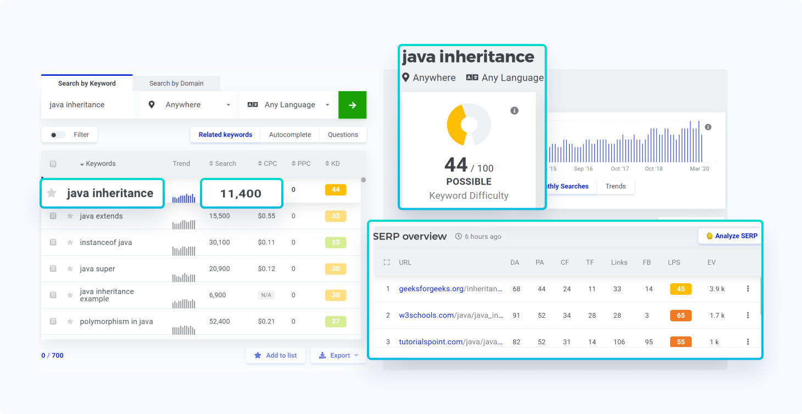Switch to the Search by Domain tab
This screenshot has height=414, width=802.
[176, 83]
